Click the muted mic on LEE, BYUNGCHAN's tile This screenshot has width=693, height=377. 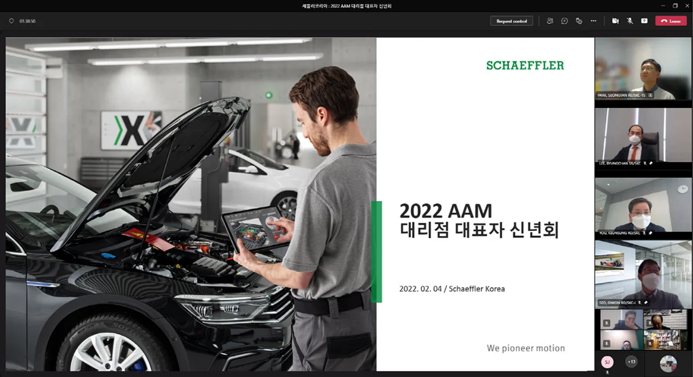[x=645, y=163]
